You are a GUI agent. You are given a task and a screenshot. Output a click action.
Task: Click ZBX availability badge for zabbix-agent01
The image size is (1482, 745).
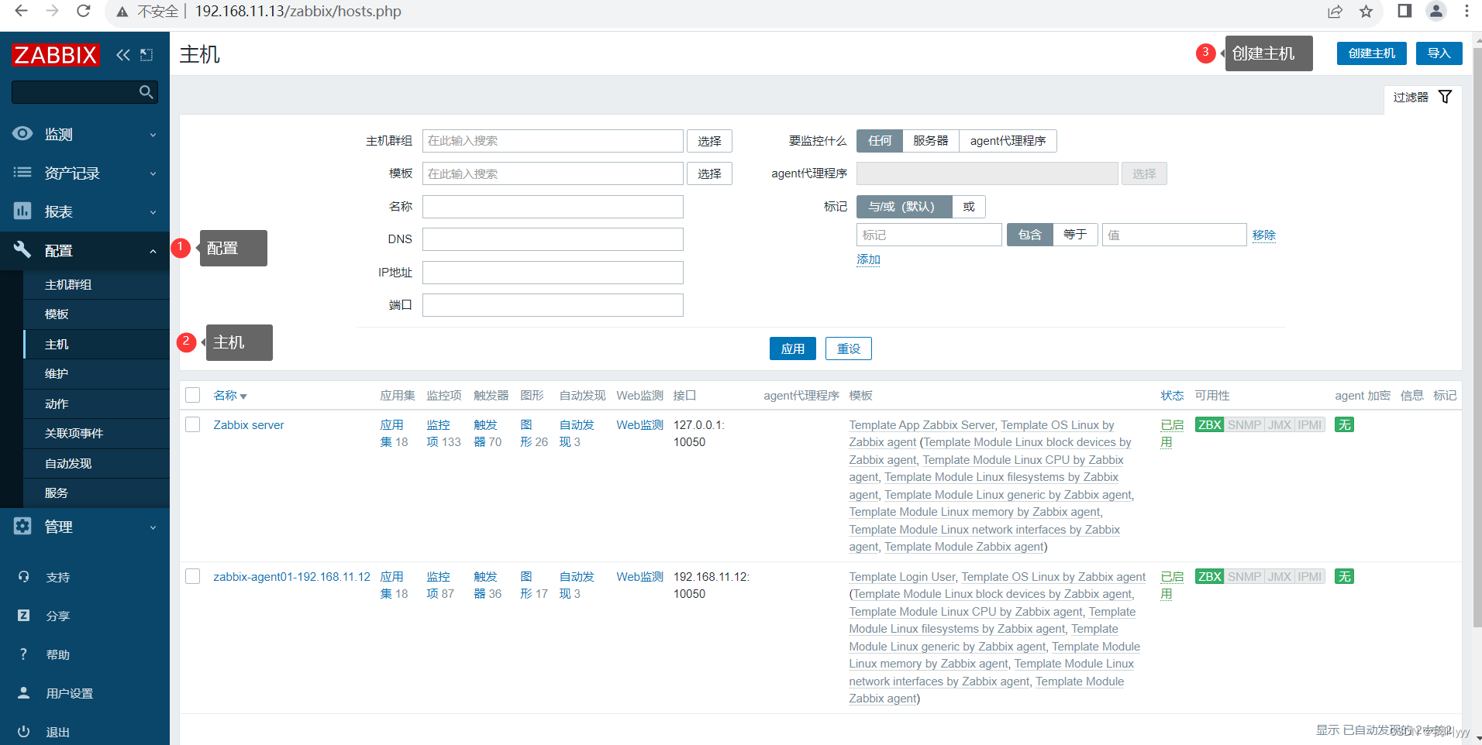1209,576
